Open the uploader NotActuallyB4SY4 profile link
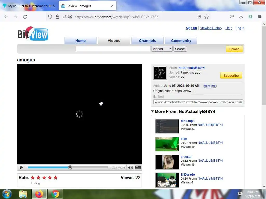The width and height of the screenshot is (266, 199). [191, 68]
